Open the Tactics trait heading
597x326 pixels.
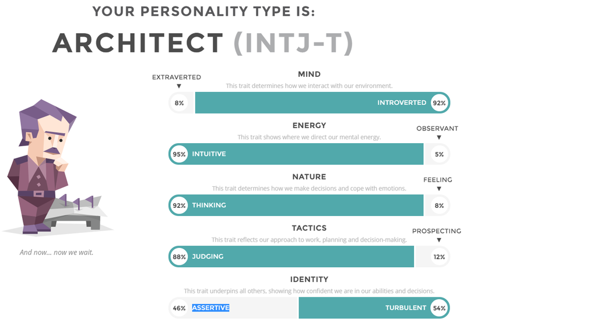tap(309, 228)
